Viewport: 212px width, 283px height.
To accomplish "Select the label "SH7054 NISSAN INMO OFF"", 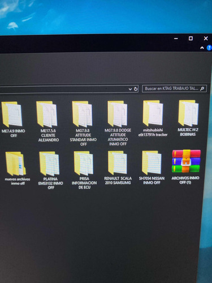I will [152, 181].
